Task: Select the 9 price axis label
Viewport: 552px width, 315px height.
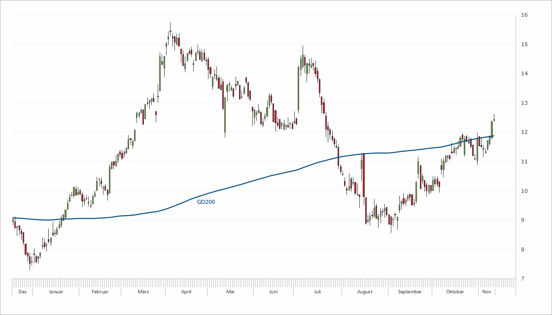Action: [x=523, y=220]
